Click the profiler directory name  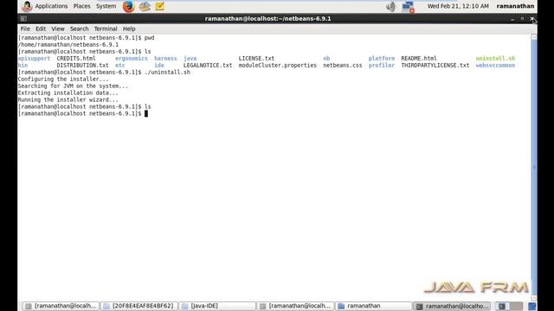[x=381, y=66]
